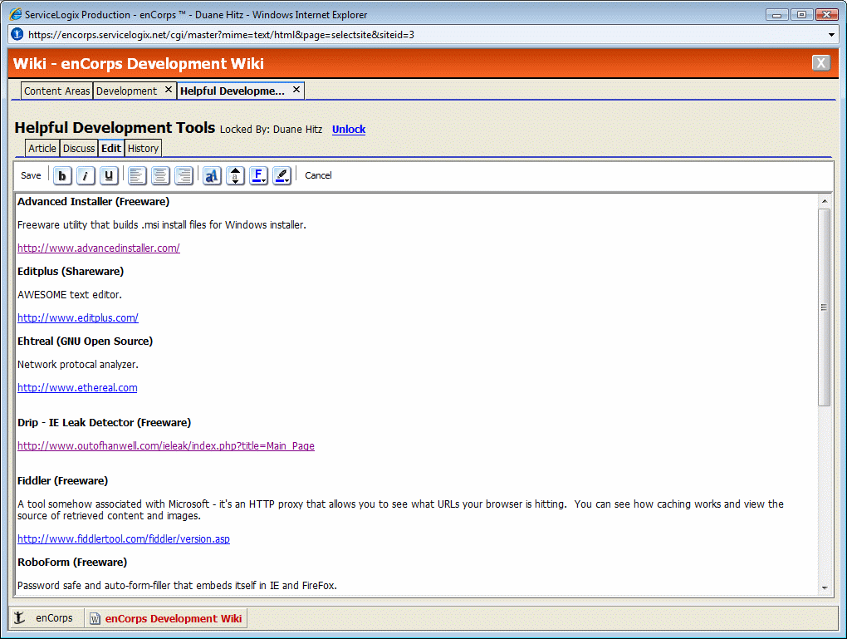This screenshot has width=847, height=639.
Task: Open the highlight color dropdown (marker pen)
Action: tap(282, 175)
